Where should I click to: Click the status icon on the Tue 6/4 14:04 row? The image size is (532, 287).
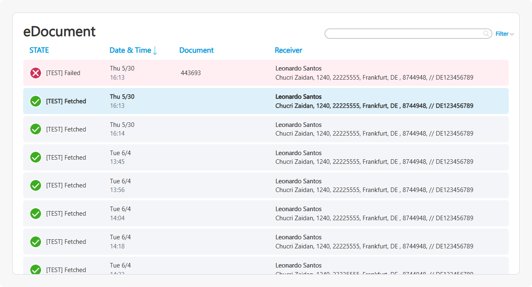pyautogui.click(x=35, y=214)
